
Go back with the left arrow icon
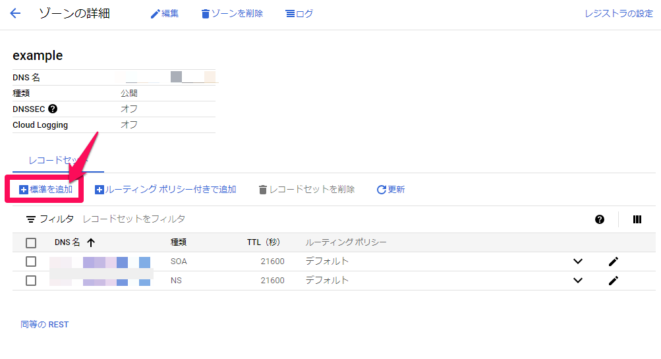click(15, 13)
